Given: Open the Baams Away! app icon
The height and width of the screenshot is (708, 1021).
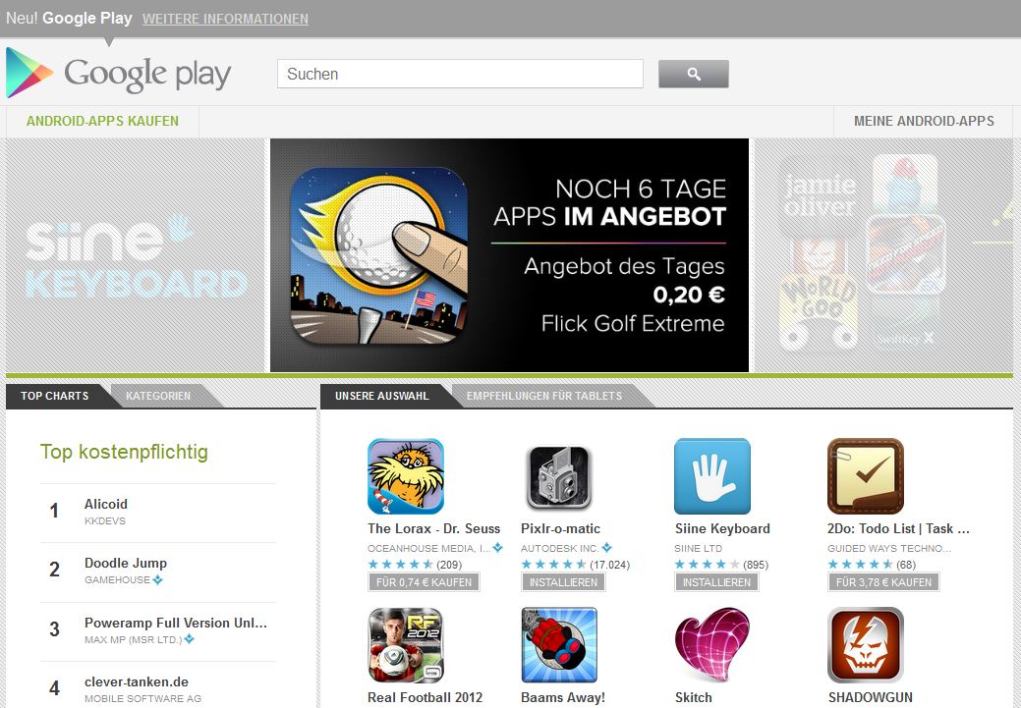Looking at the screenshot, I should point(559,645).
